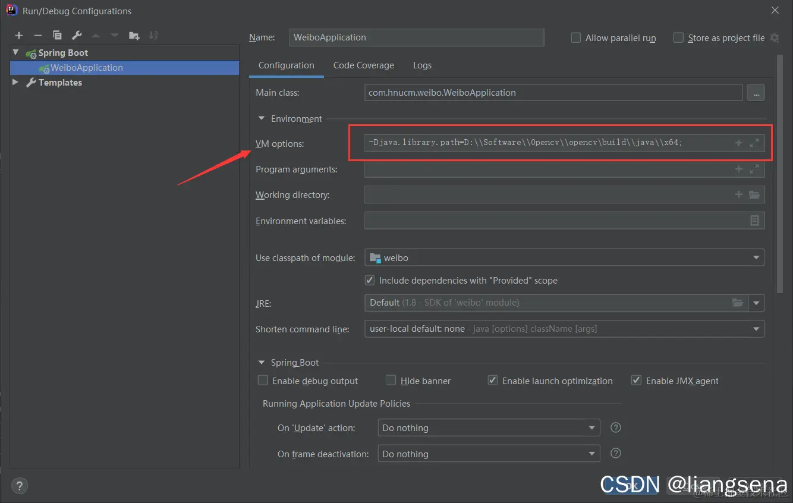Image resolution: width=793 pixels, height=503 pixels.
Task: Toggle Store as project file checkbox
Action: (678, 37)
